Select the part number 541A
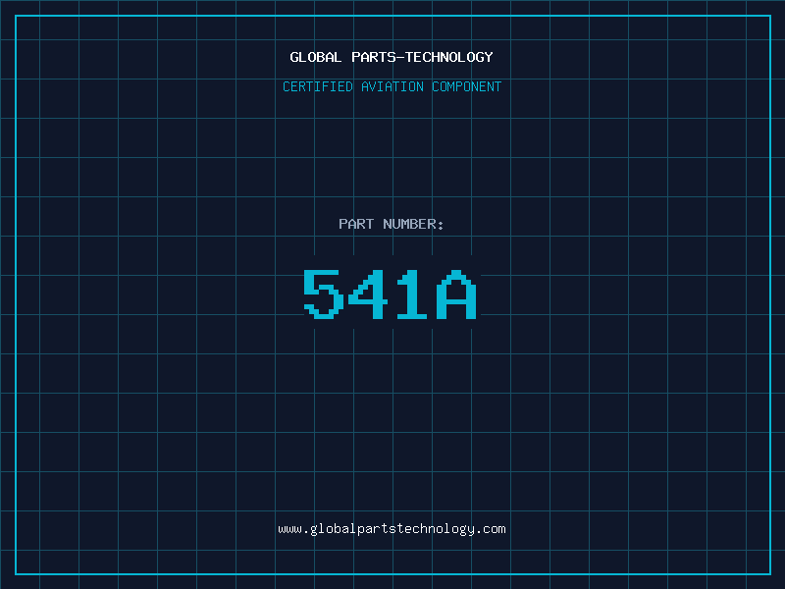This screenshot has width=785, height=589. (x=390, y=294)
